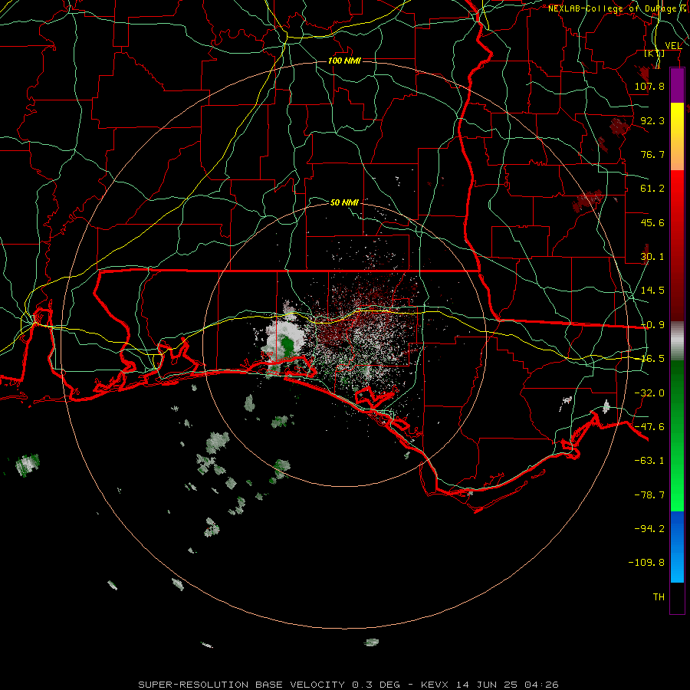Pick the blue segment of velocity color bar
690x690 pixels.
(677, 547)
